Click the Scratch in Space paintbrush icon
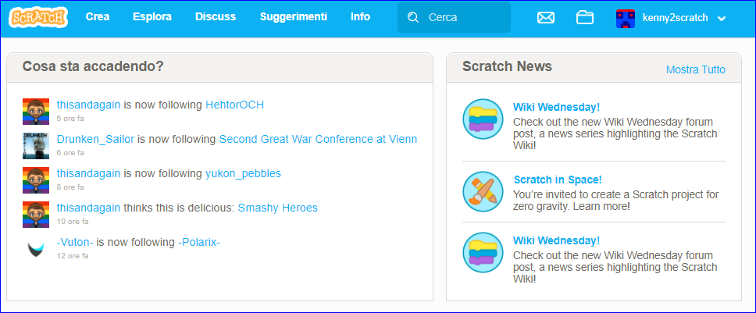 483,192
